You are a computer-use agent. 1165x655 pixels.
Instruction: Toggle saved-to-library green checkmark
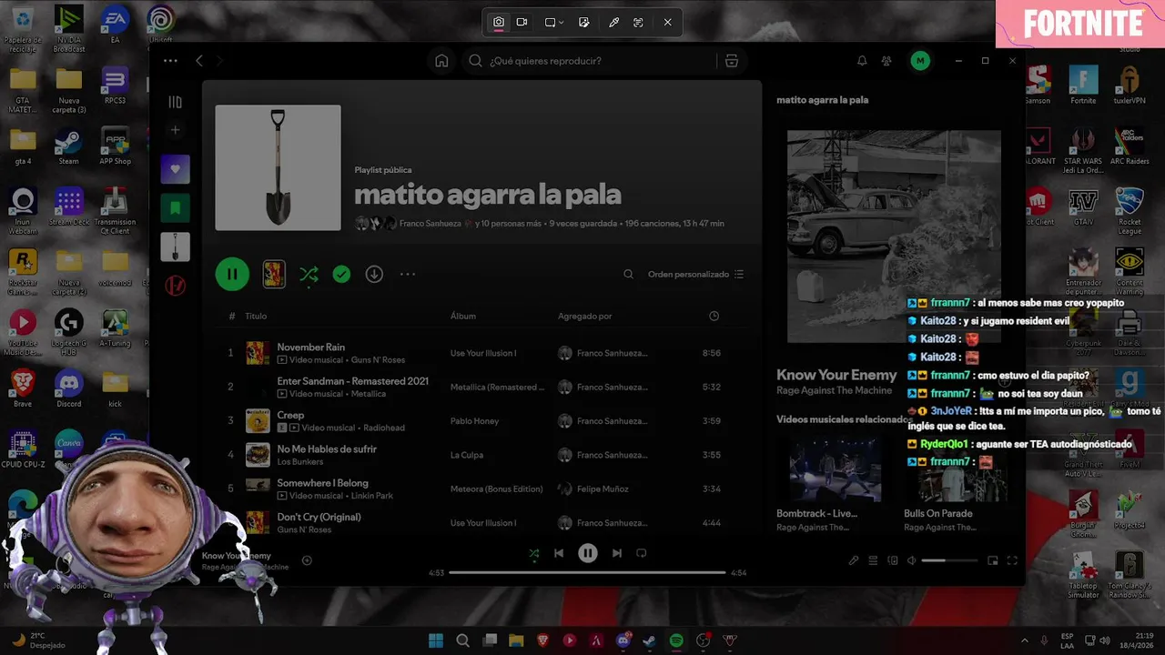click(341, 274)
